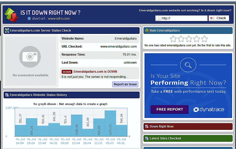Viewport: 236px width, 149px height.
Task: Click the Check button
Action: click(x=219, y=18)
